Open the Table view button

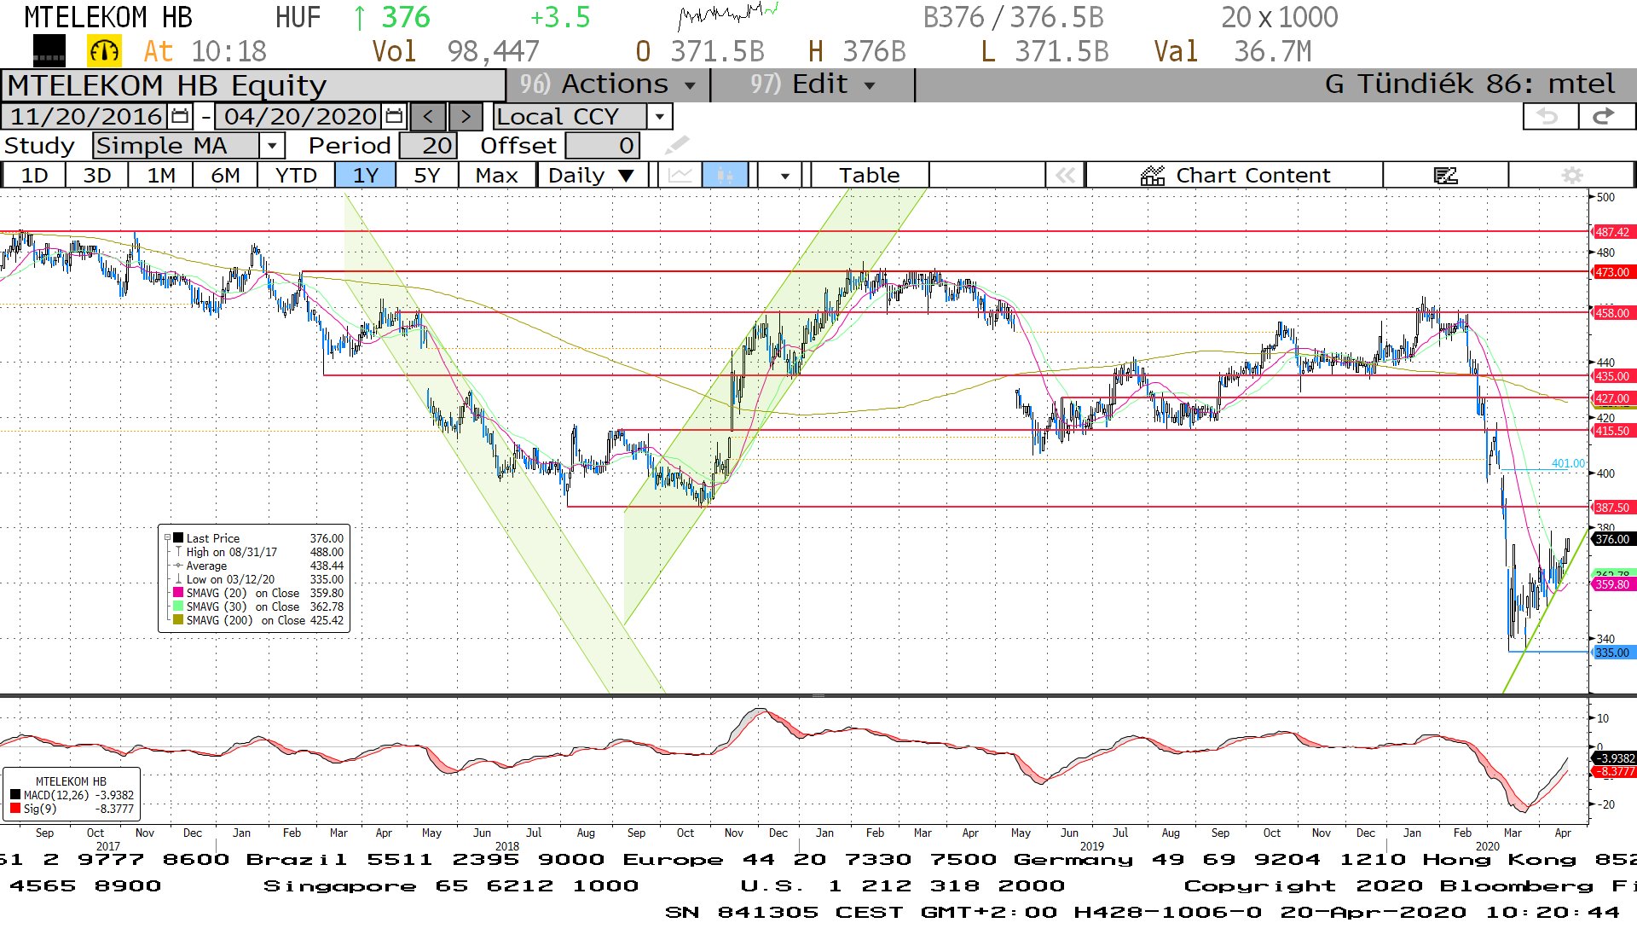click(869, 175)
